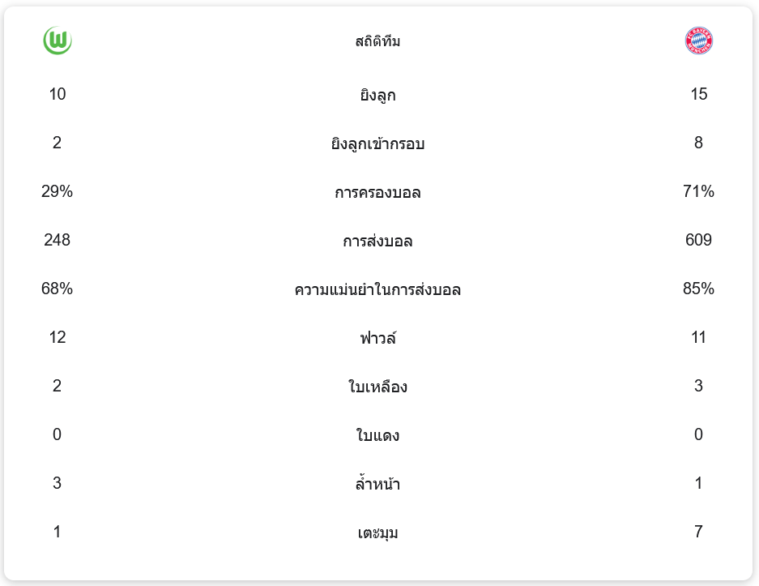The height and width of the screenshot is (586, 759).
Task: Select Bayern's 609 passes value
Action: 698,241
